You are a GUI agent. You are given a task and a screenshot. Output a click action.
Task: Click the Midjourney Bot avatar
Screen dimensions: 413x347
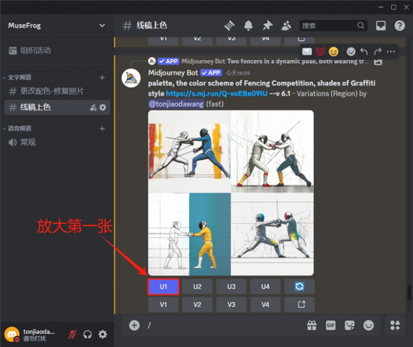[131, 78]
